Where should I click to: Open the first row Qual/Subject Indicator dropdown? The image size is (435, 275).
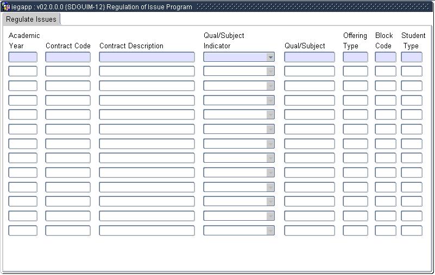click(x=270, y=57)
